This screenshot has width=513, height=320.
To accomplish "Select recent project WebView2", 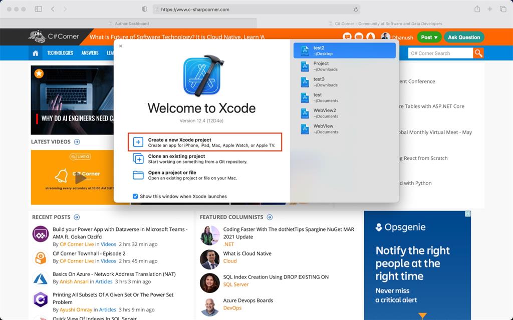I will tap(345, 113).
